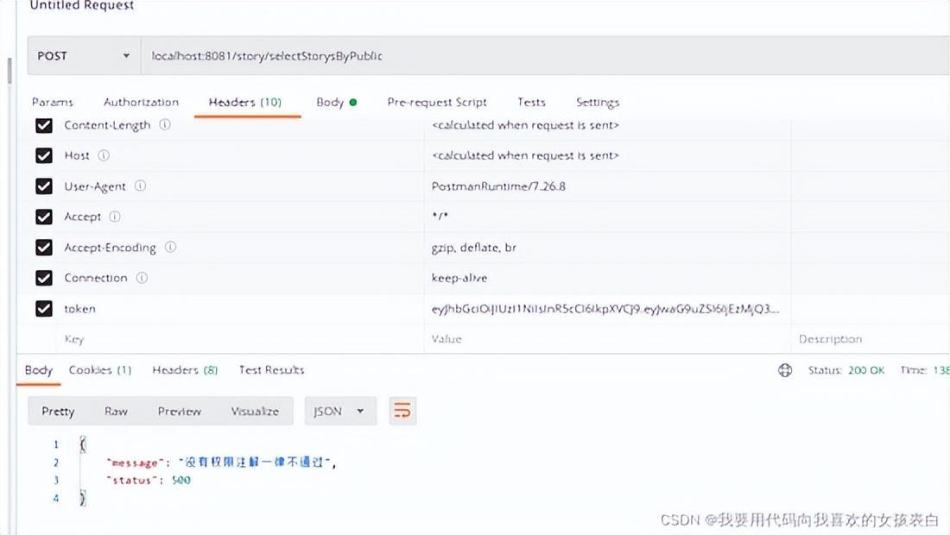950x535 pixels.
Task: Toggle the orange wrap-lines icon
Action: click(402, 412)
